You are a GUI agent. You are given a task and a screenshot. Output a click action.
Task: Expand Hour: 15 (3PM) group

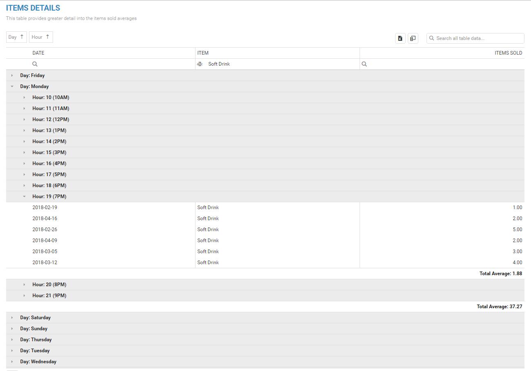24,152
